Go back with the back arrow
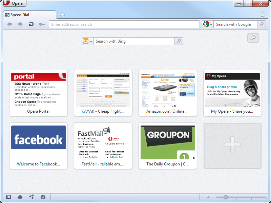 pyautogui.click(x=9, y=24)
